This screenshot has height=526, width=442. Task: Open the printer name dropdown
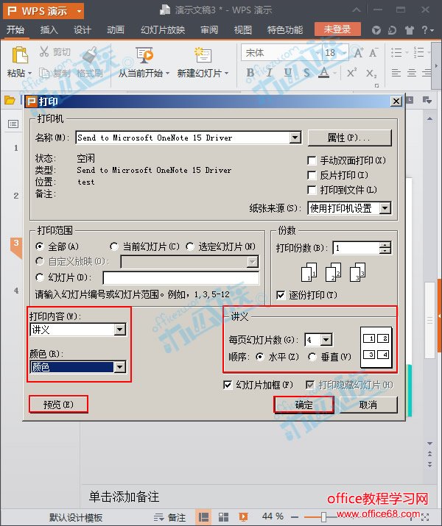295,138
